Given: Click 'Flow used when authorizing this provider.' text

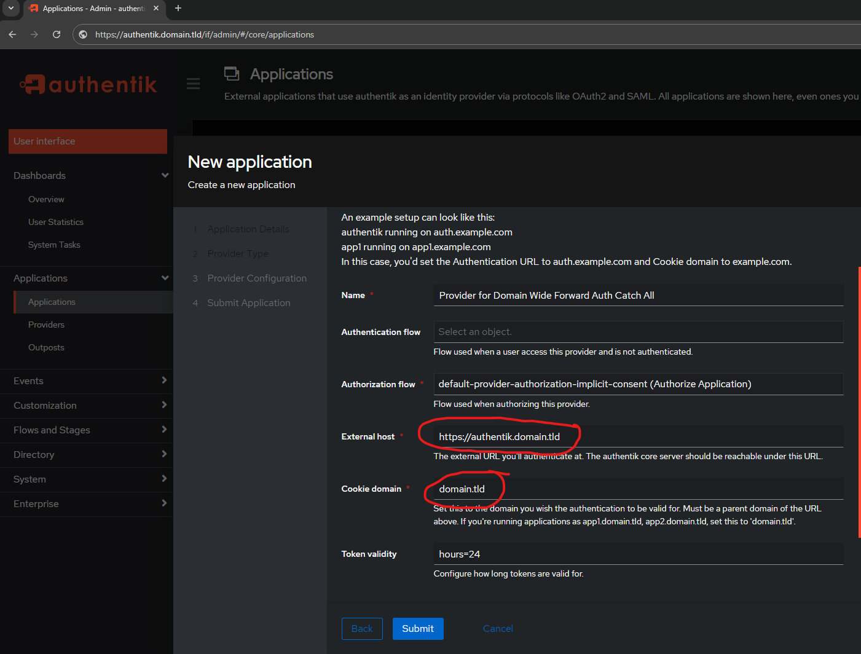Looking at the screenshot, I should point(512,404).
